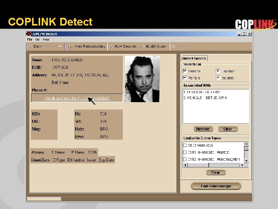Maximize the COPLINK Detect window

click(x=244, y=34)
